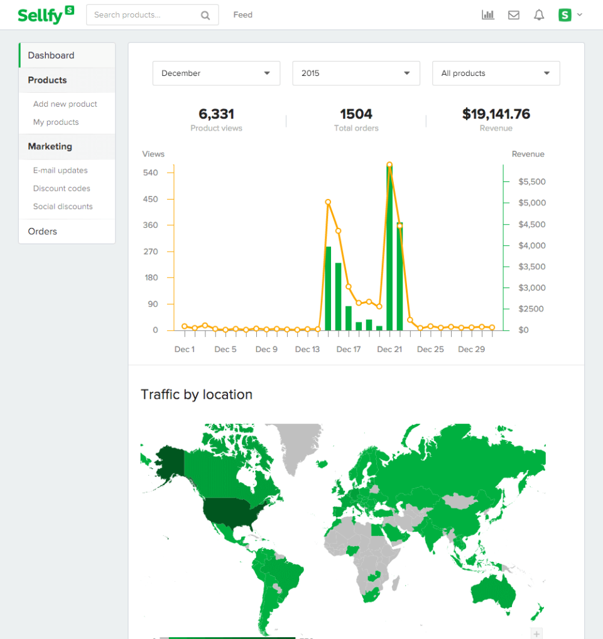Image resolution: width=603 pixels, height=639 pixels.
Task: Open the My products link
Action: (x=56, y=122)
